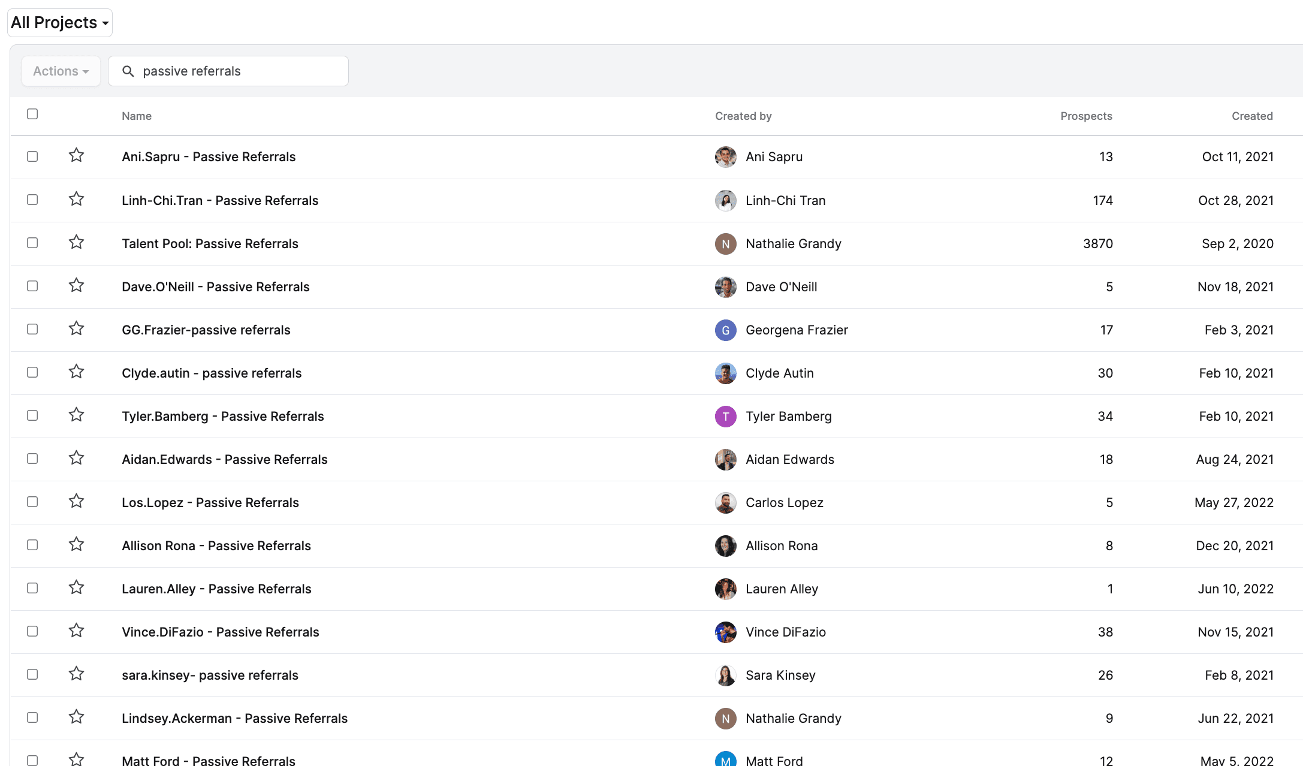1303x766 pixels.
Task: Click star icon for GG.Frazier-passive referrals
Action: pos(76,329)
